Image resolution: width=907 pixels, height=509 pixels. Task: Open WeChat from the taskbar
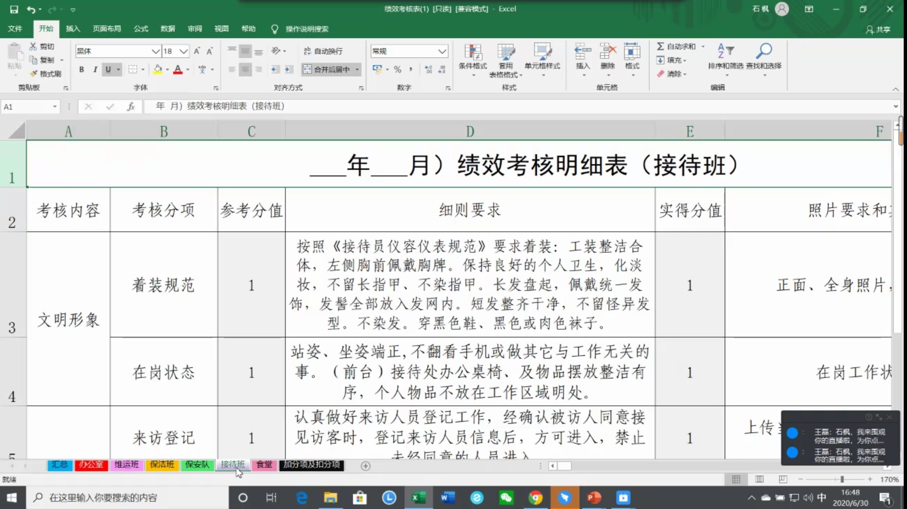(x=506, y=498)
